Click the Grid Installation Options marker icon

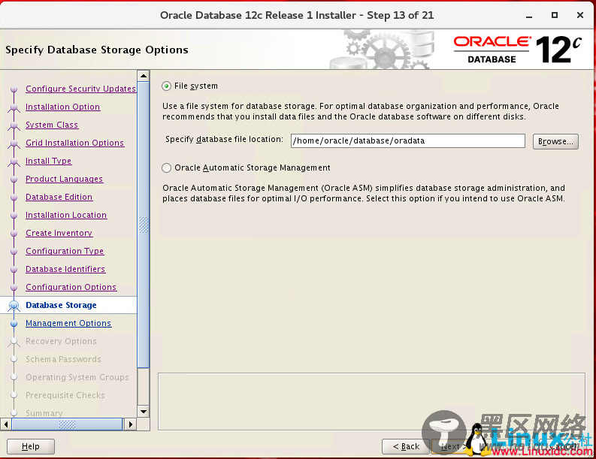(x=14, y=143)
